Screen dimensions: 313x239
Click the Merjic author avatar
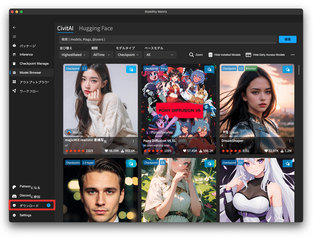(x=69, y=132)
